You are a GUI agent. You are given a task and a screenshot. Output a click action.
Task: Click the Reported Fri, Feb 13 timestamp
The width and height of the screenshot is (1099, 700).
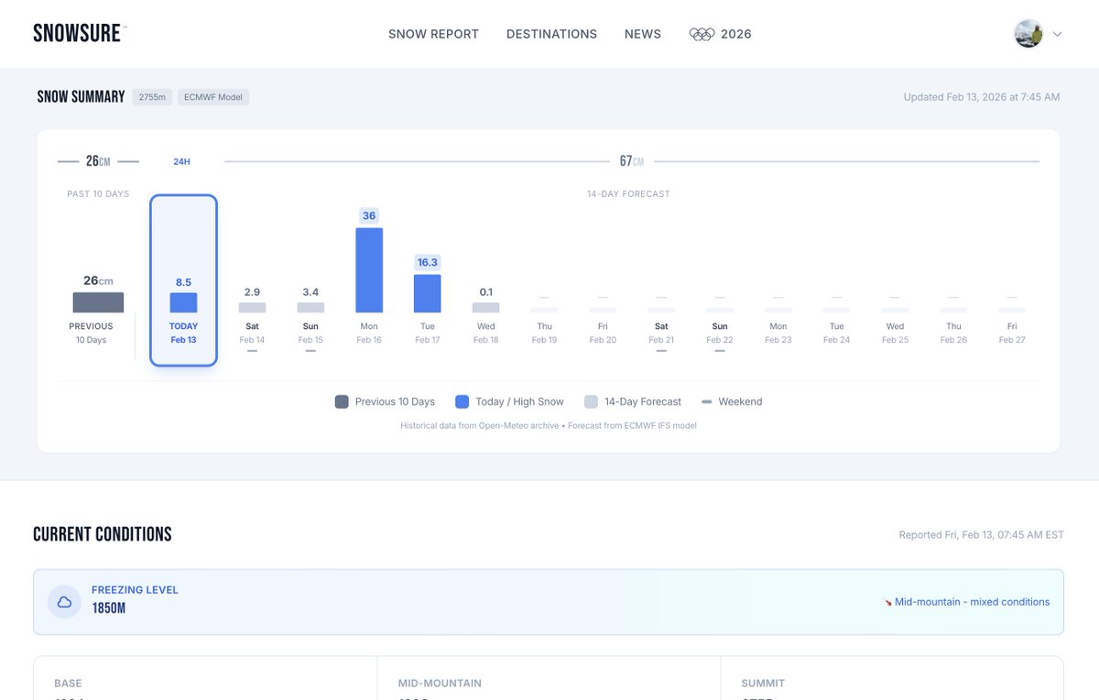982,535
